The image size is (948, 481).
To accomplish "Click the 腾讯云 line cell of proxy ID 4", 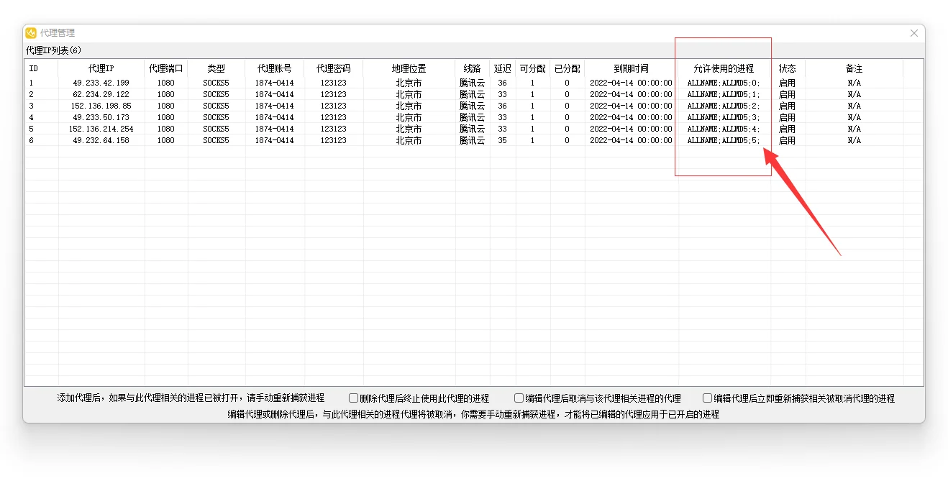I will 471,117.
